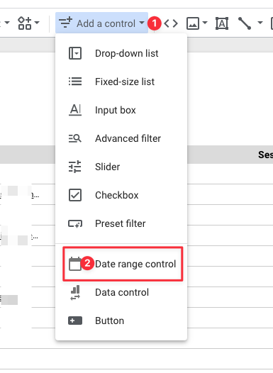
Task: Add a Slider control
Action: [121, 167]
